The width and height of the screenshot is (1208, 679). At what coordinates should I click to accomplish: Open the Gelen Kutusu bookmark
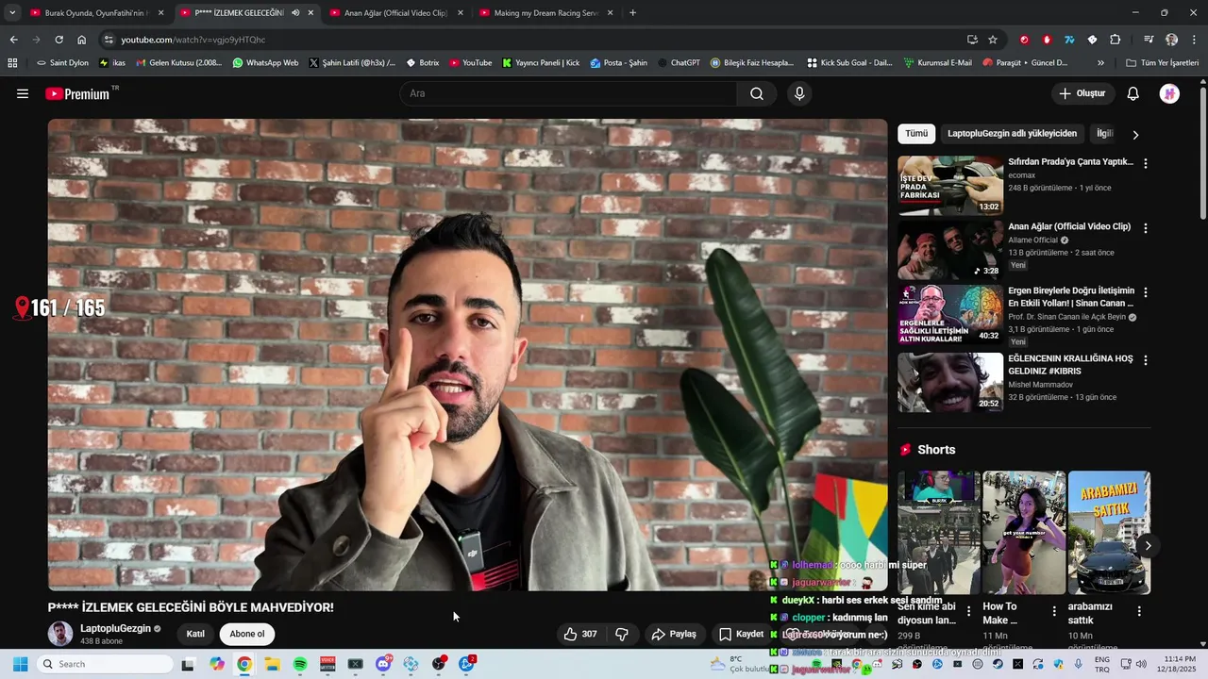click(x=178, y=63)
